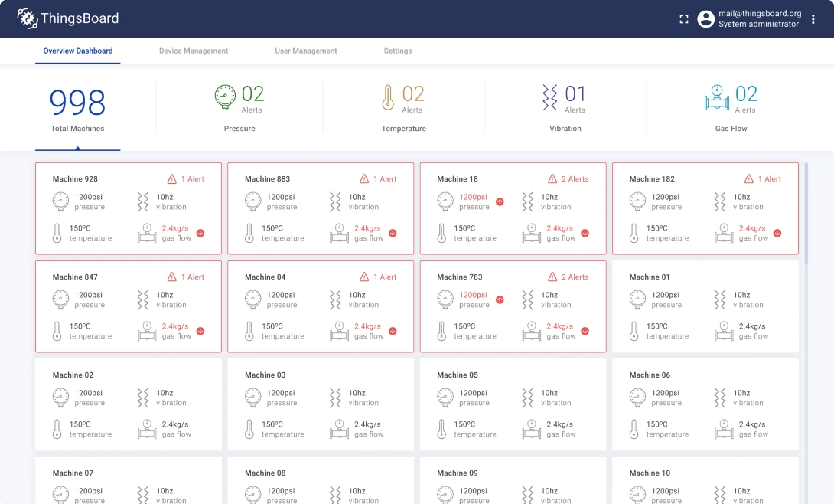
Task: Click the alert triangle on Machine 928 card
Action: [172, 178]
